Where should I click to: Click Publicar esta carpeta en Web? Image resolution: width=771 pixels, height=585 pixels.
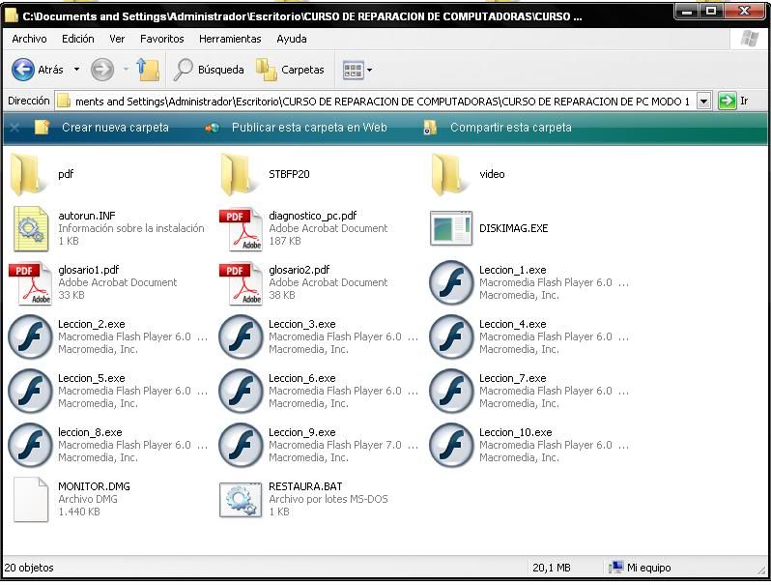click(309, 128)
